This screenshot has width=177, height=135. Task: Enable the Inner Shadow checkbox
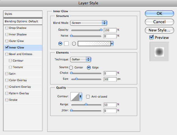point(7,35)
